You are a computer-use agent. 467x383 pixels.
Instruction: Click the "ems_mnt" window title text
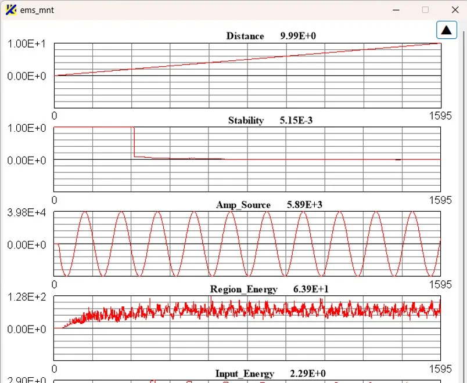click(x=37, y=10)
